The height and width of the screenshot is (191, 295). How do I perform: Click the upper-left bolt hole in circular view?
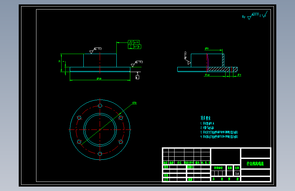(x=79, y=118)
